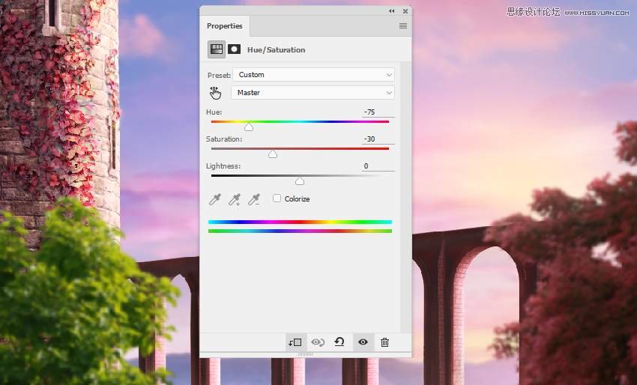Image resolution: width=637 pixels, height=385 pixels.
Task: Click the upper color spectrum bar
Action: point(301,222)
